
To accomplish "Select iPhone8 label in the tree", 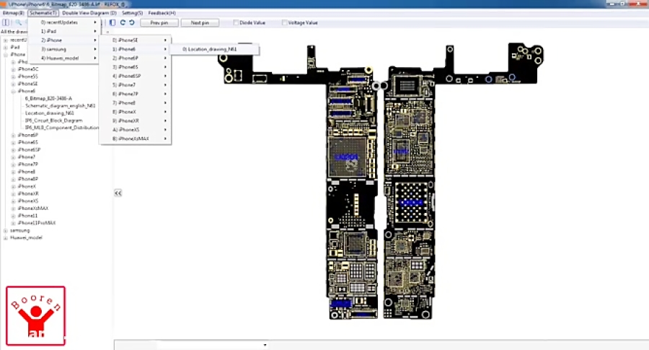I will click(27, 172).
